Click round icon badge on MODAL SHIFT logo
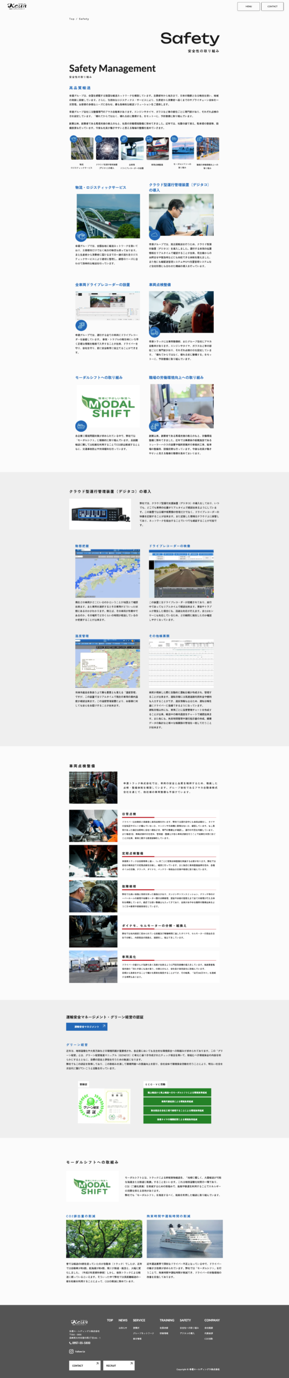Image resolution: width=289 pixels, height=1378 pixels. coord(81,425)
